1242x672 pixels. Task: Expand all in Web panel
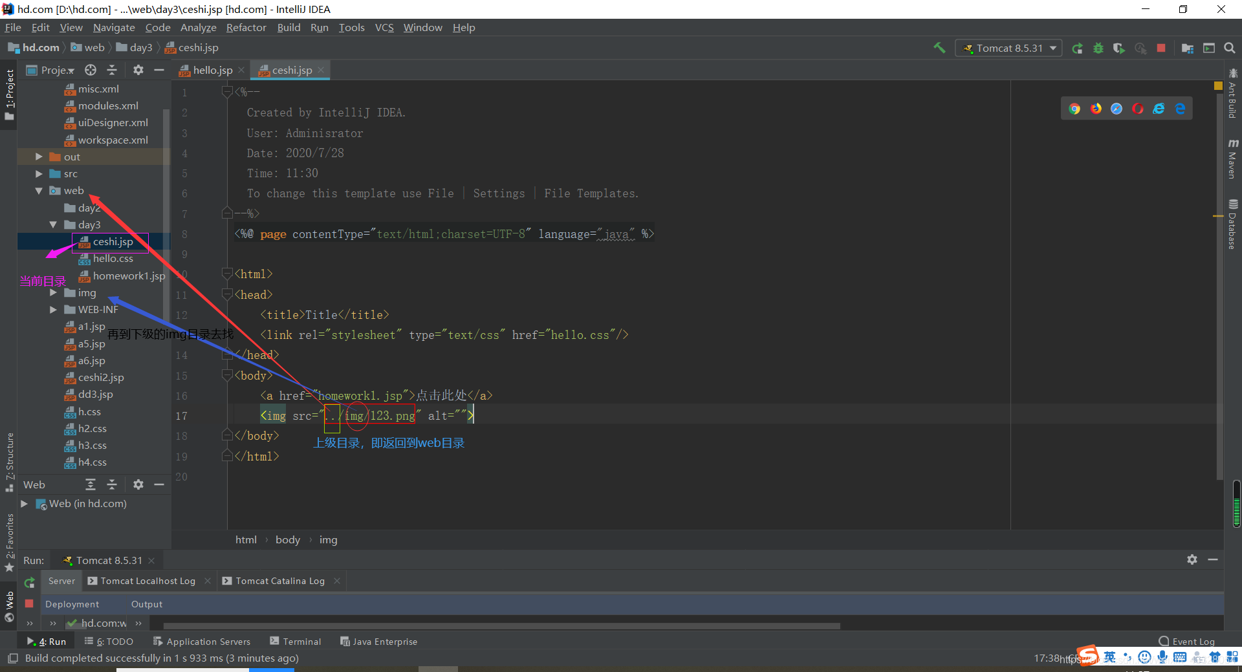(x=91, y=484)
